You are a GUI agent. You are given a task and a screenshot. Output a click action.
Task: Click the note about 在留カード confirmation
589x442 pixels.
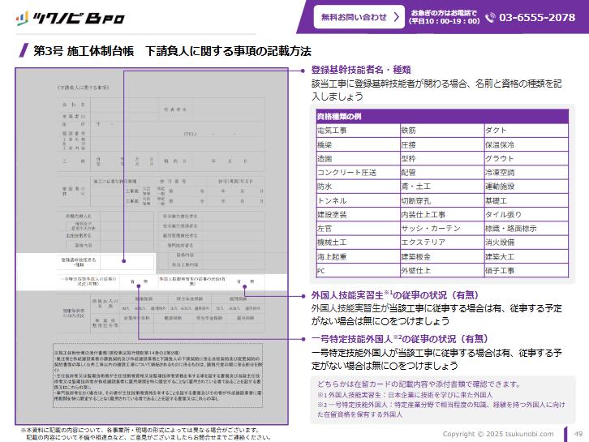point(419,384)
